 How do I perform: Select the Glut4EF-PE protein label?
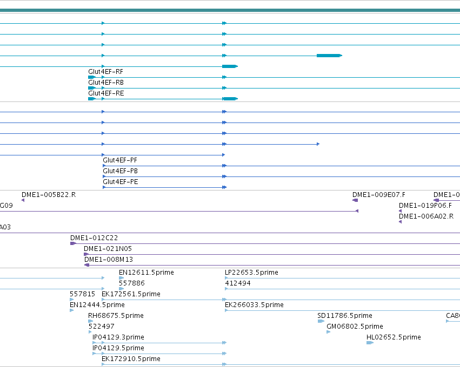tap(121, 182)
